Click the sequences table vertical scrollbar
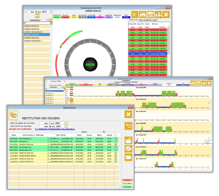 169,51
